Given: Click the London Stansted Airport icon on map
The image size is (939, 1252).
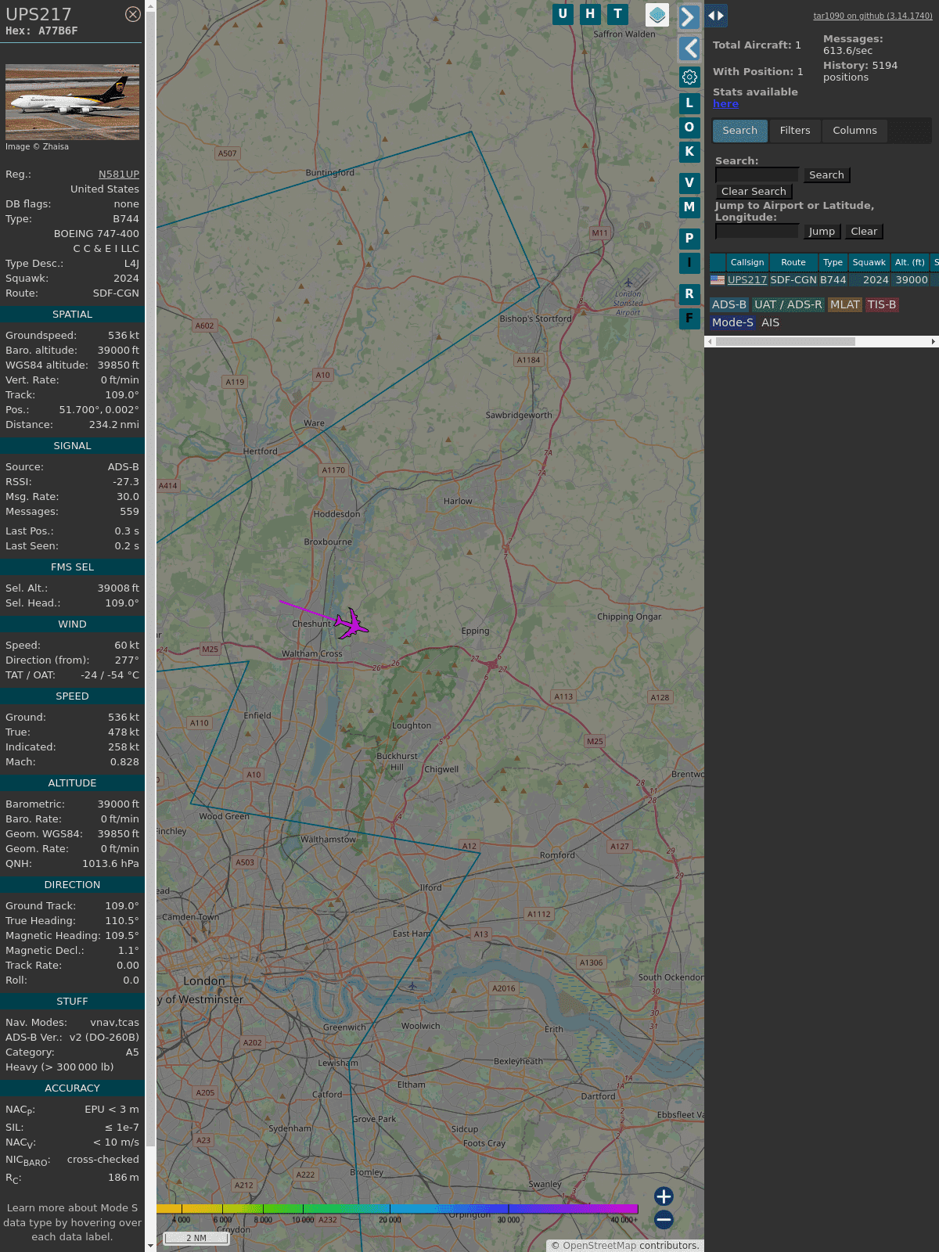Looking at the screenshot, I should 628,282.
